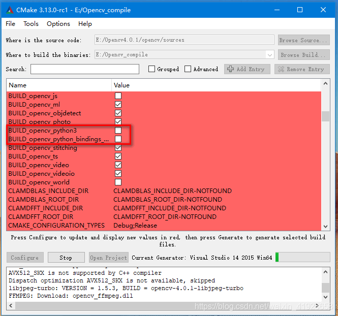Open the Tools menu
This screenshot has width=338, height=316.
tap(31, 24)
